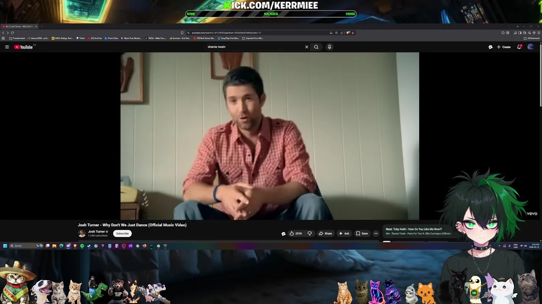Open the more actions ellipsis menu
Image resolution: width=542 pixels, height=304 pixels.
click(376, 233)
